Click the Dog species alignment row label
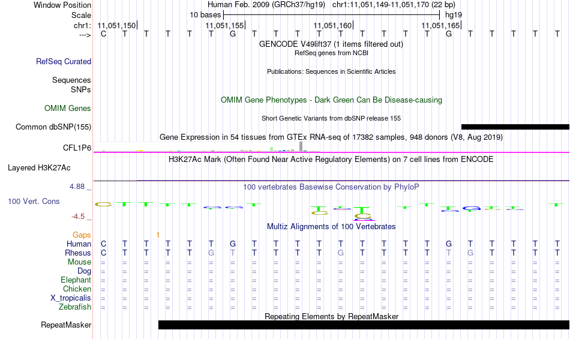The width and height of the screenshot is (570, 339). click(84, 271)
